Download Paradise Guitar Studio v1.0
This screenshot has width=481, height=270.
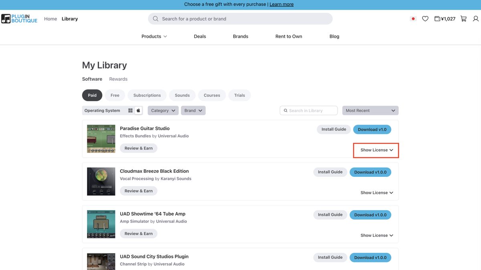coord(372,130)
